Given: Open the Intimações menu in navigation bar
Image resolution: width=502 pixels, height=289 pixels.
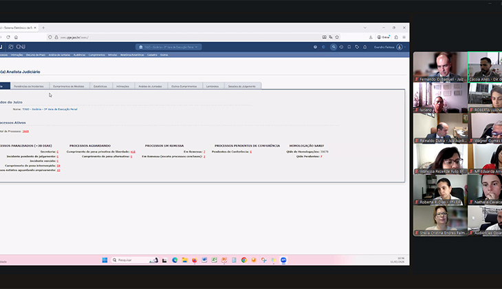Looking at the screenshot, I should pos(17,55).
